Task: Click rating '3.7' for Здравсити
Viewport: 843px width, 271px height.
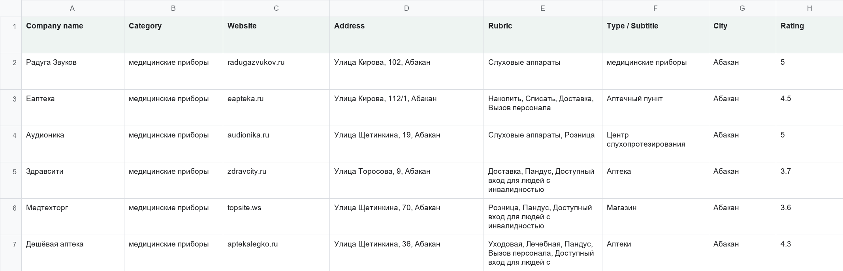Action: click(809, 180)
